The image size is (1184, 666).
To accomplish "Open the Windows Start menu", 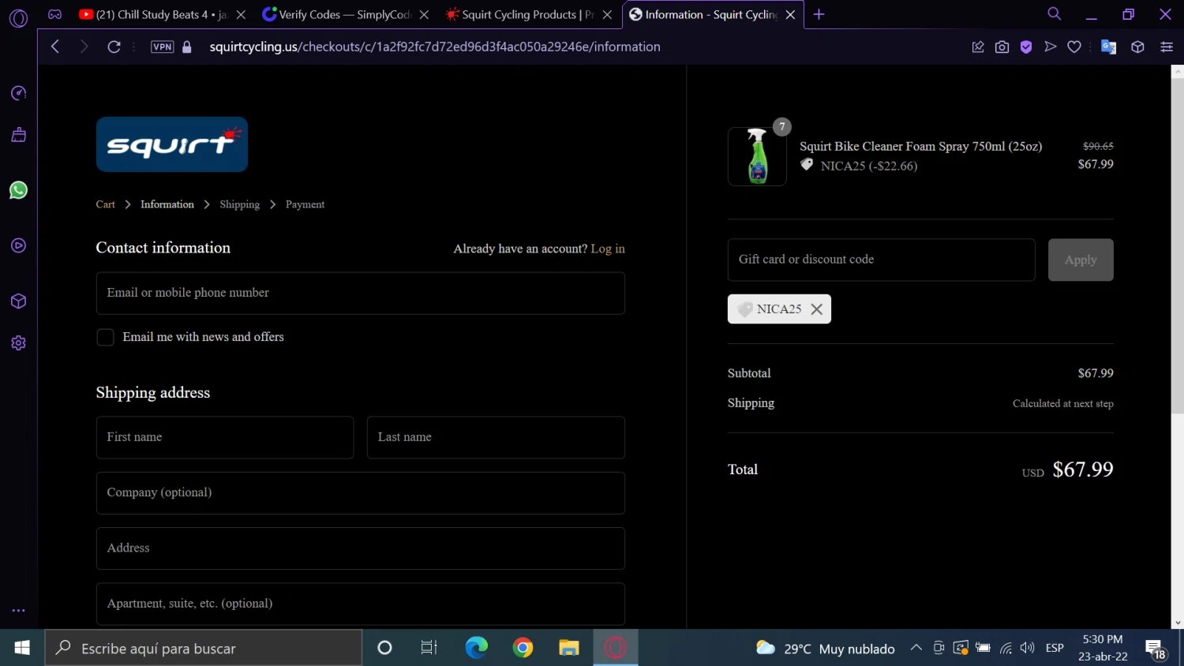I will point(22,648).
